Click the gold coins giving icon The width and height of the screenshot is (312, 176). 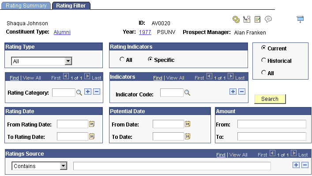click(236, 19)
